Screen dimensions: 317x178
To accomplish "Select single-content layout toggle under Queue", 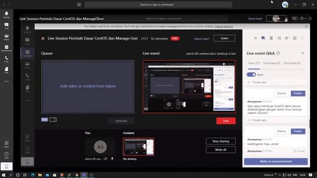I will pos(45,120).
